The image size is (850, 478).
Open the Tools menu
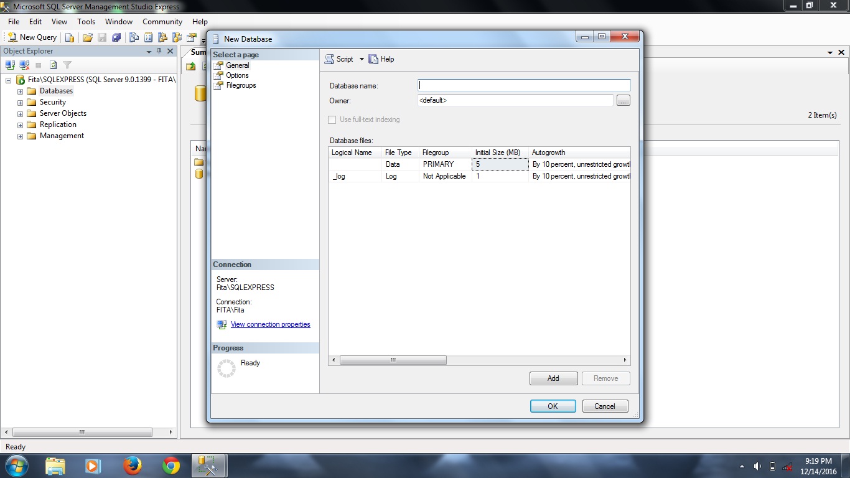pyautogui.click(x=86, y=21)
